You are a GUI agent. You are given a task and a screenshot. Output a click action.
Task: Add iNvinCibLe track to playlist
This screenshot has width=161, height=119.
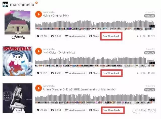75,73
